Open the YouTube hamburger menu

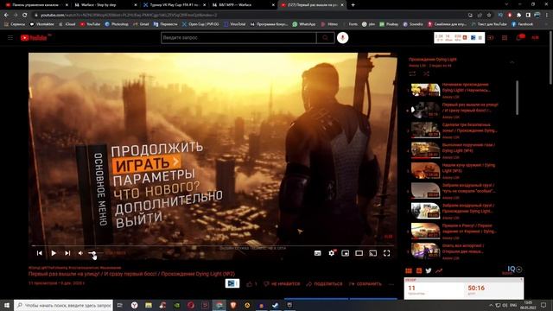click(x=10, y=37)
